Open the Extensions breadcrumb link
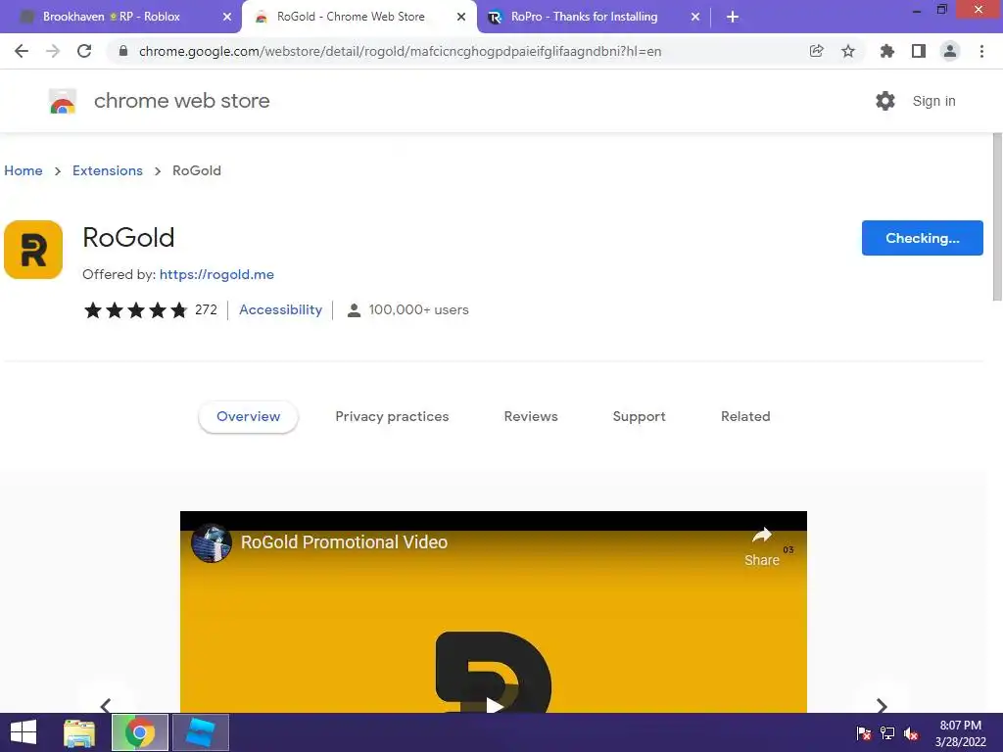This screenshot has height=752, width=1003. click(x=108, y=170)
